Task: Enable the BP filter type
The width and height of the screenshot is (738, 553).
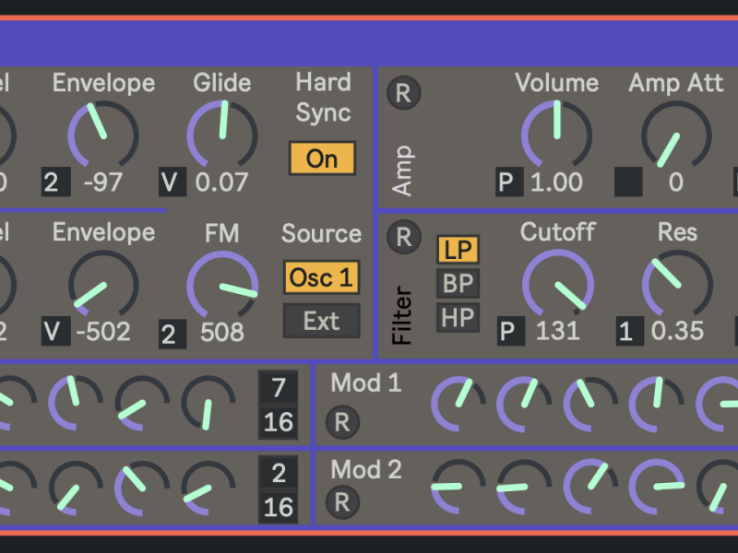Action: pos(458,284)
